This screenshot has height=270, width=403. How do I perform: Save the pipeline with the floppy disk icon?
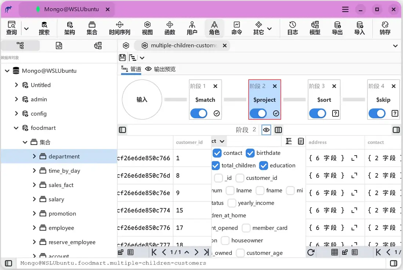click(122, 58)
